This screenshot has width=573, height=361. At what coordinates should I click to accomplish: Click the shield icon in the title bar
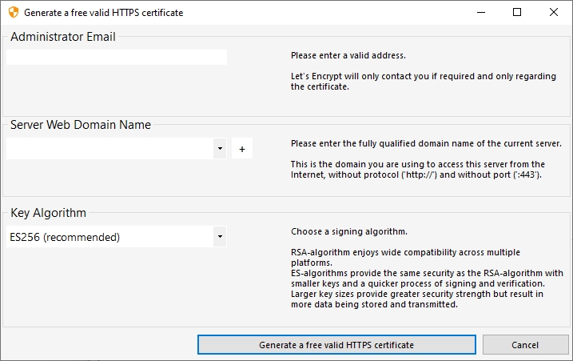(x=13, y=13)
